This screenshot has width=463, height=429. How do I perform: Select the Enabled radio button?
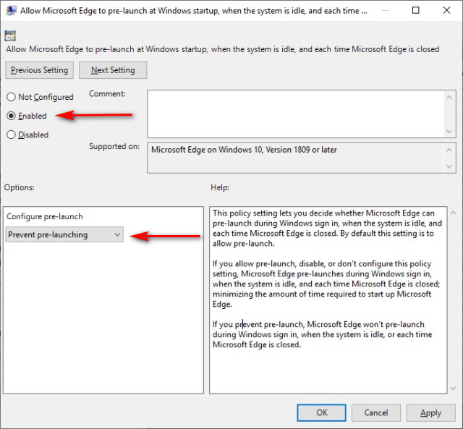pos(11,116)
